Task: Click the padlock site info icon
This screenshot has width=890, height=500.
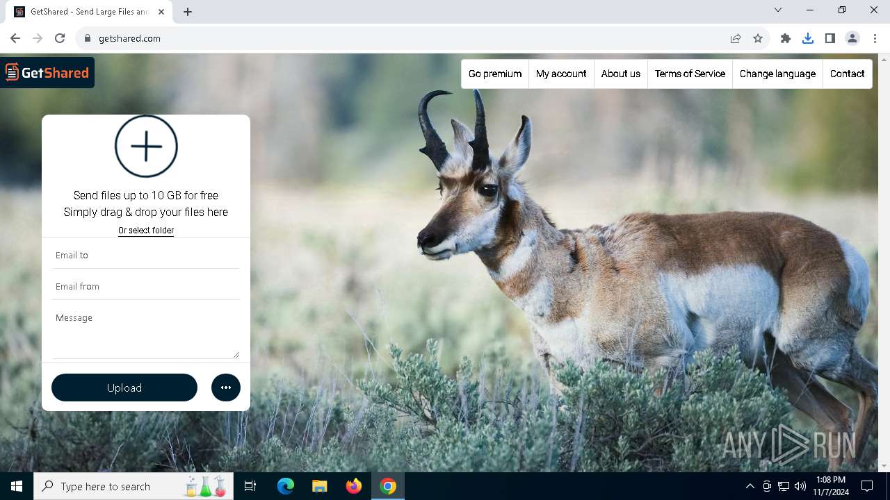Action: pyautogui.click(x=88, y=38)
